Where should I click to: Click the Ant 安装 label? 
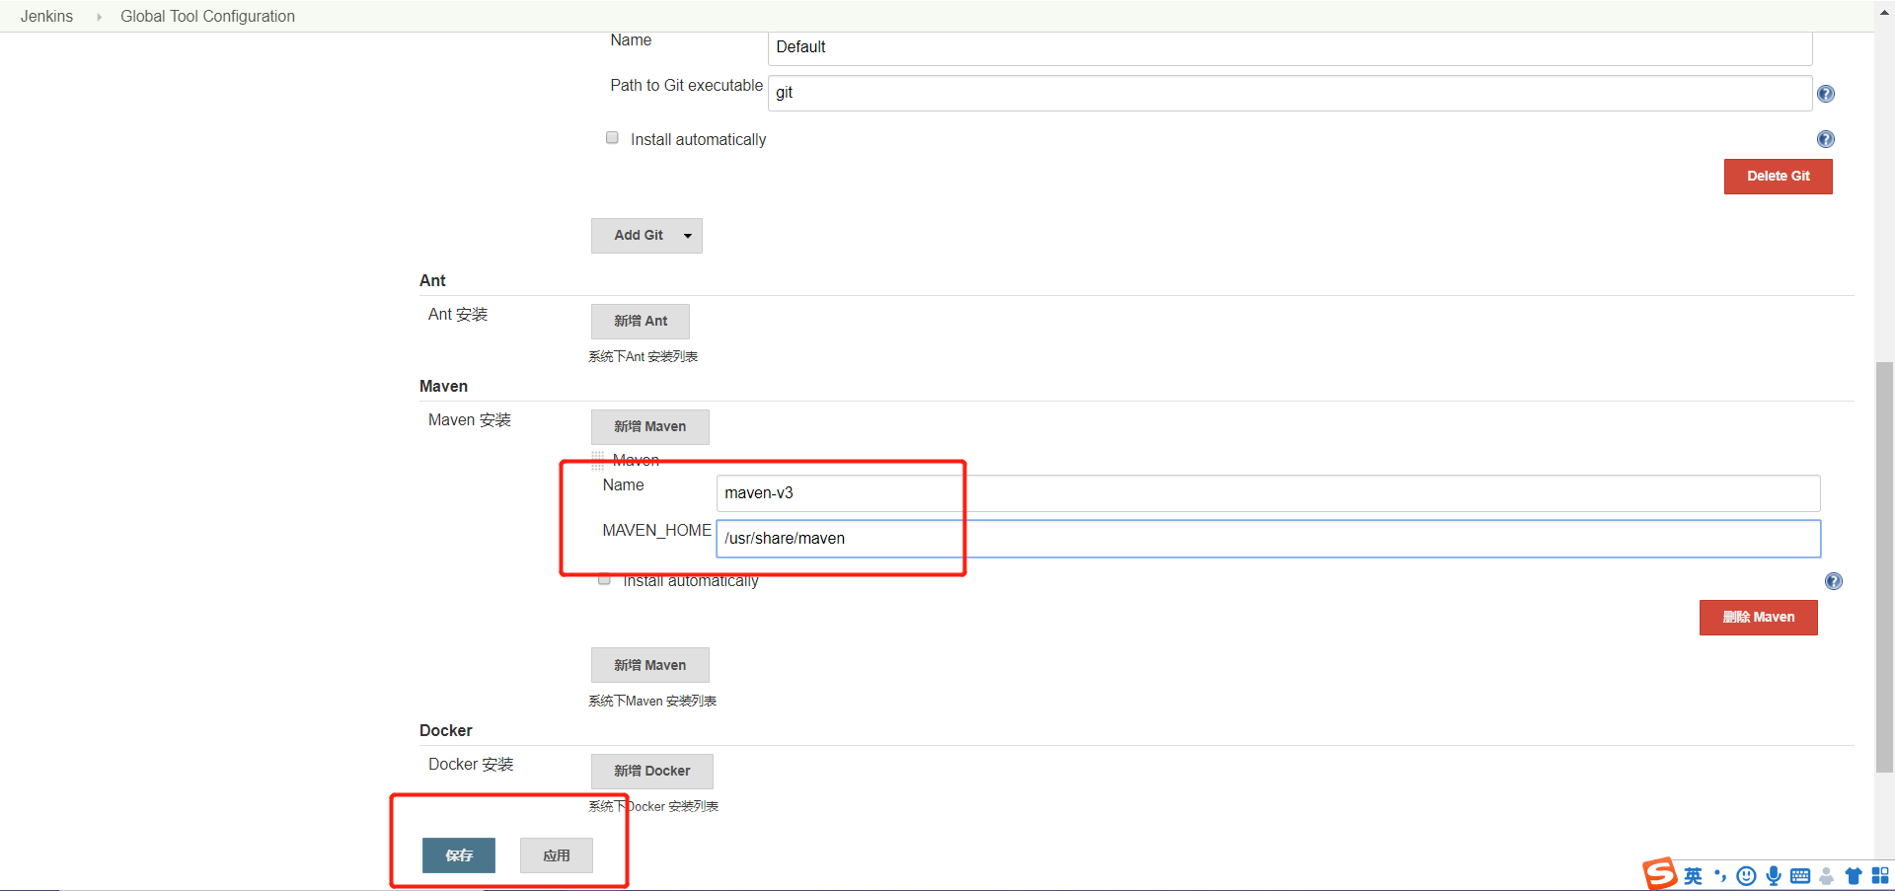click(458, 315)
